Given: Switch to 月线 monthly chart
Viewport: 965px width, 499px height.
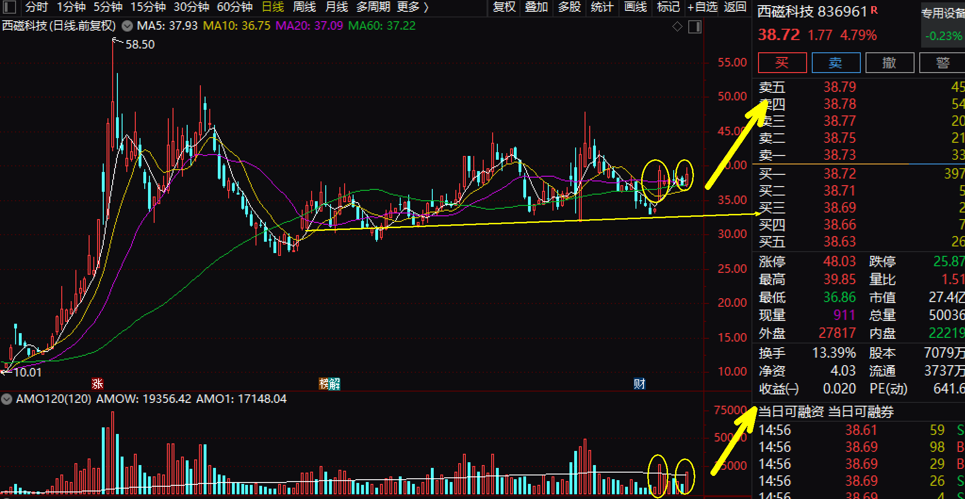Looking at the screenshot, I should [x=337, y=7].
